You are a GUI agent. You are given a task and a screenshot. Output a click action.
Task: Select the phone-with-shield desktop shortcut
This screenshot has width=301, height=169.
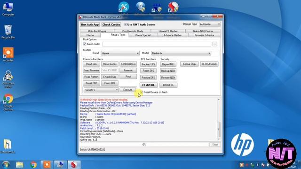pyautogui.click(x=140, y=7)
